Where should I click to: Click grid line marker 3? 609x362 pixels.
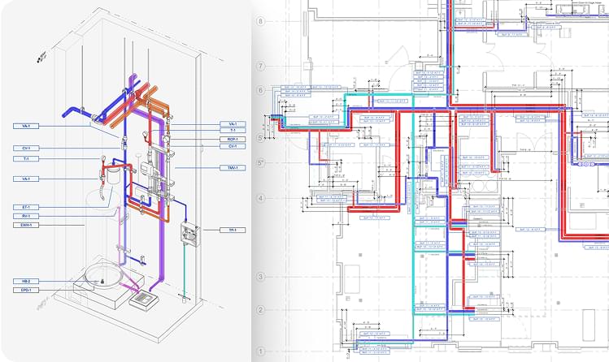[x=261, y=277]
